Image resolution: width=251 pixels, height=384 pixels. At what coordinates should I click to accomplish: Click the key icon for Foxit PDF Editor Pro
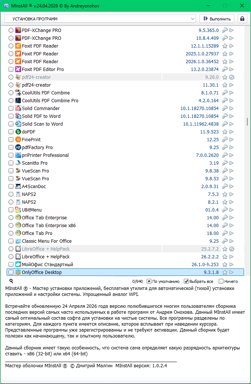pos(225,70)
